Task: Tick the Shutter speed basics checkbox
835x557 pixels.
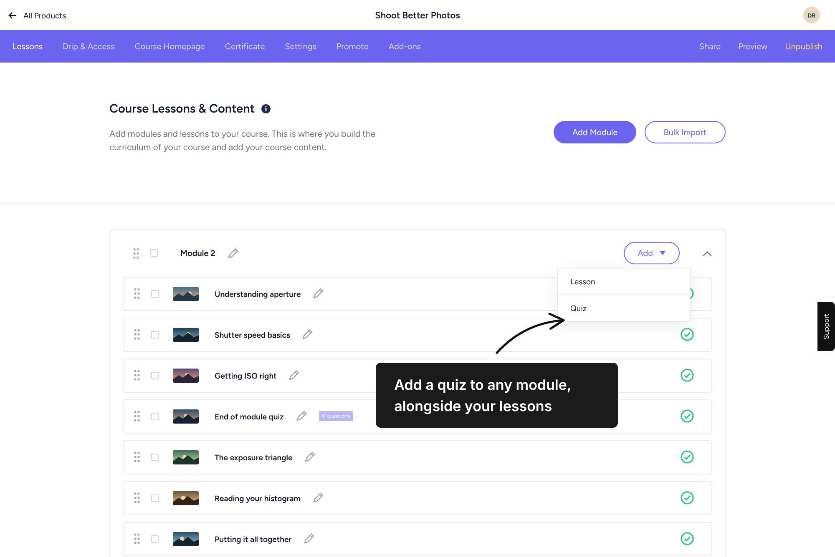Action: pyautogui.click(x=155, y=335)
